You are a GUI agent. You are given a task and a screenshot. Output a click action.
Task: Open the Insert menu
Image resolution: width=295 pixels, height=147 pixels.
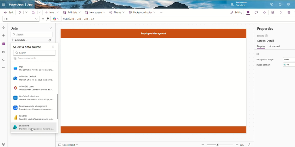click(x=52, y=12)
